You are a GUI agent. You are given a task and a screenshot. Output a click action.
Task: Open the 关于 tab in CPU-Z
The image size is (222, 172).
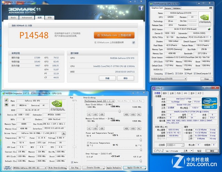pyautogui.click(x=199, y=93)
